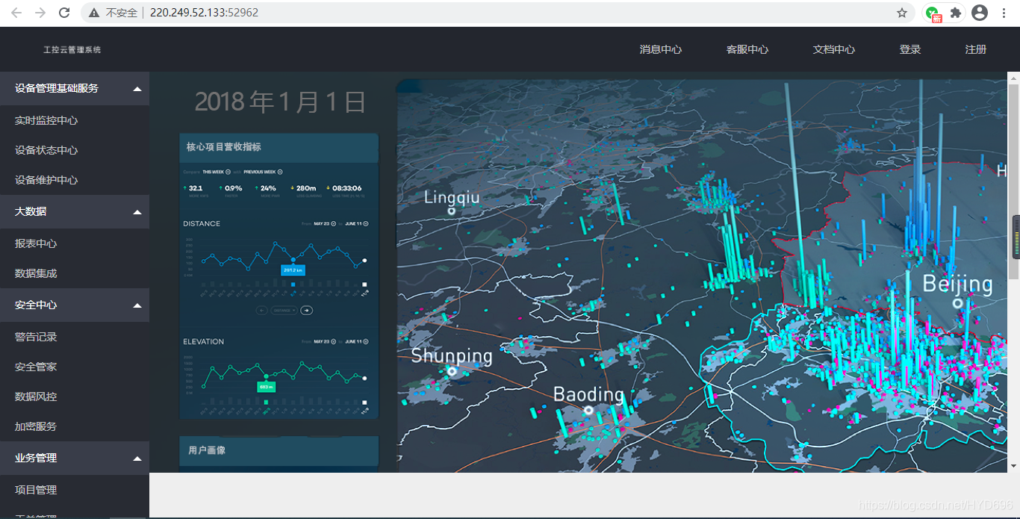Go back to the previous page

[16, 13]
